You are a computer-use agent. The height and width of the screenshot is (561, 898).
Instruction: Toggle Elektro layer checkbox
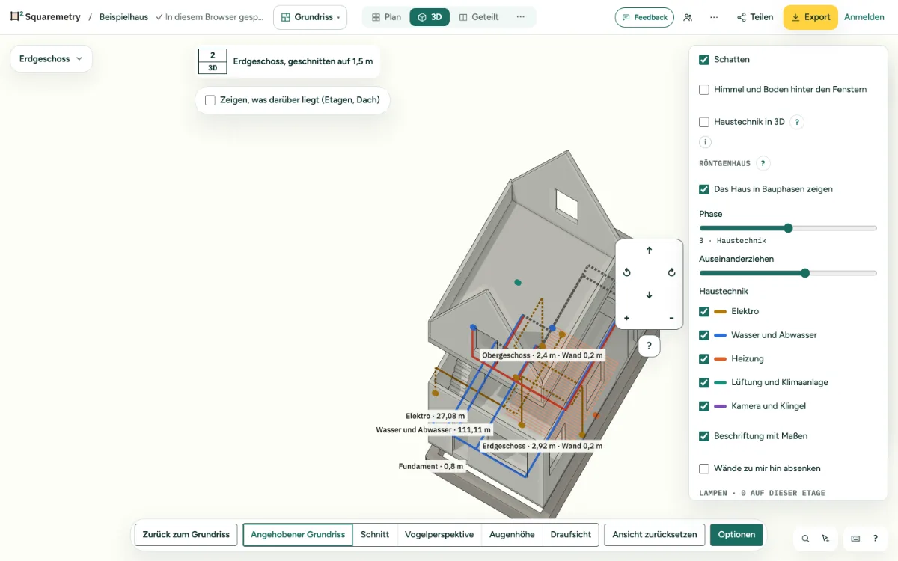(704, 311)
